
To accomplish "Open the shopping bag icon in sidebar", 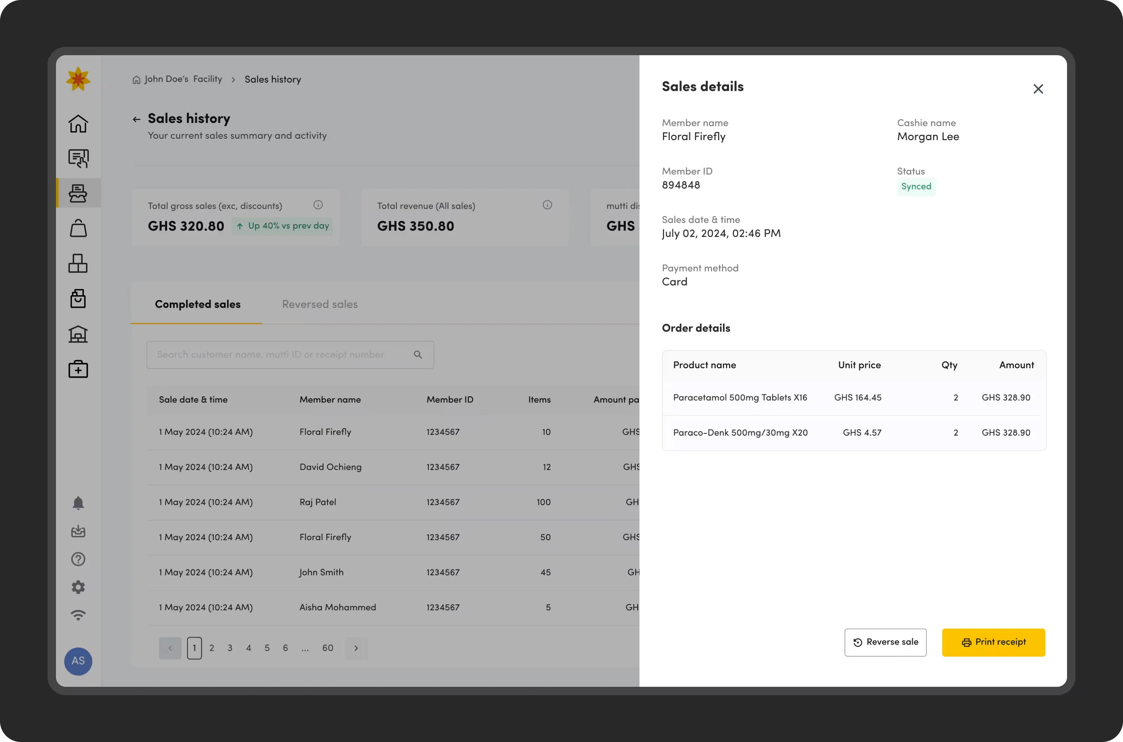I will tap(78, 228).
